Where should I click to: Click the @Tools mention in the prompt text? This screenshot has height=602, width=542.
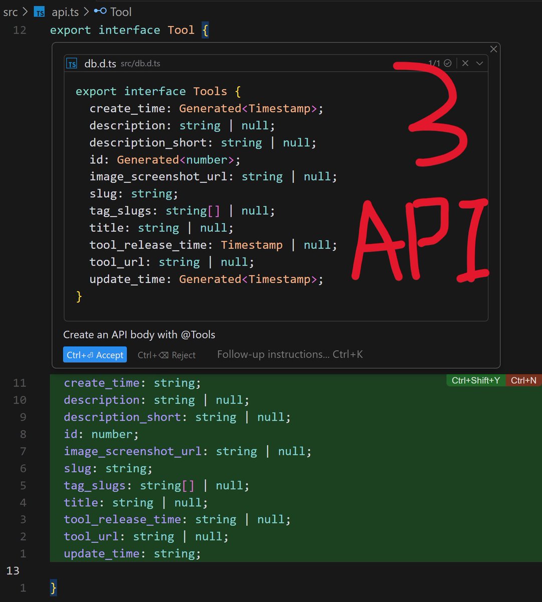click(194, 335)
